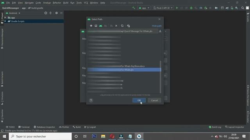The image size is (250, 140).
Task: Open the Windows notification center
Action: [244, 136]
